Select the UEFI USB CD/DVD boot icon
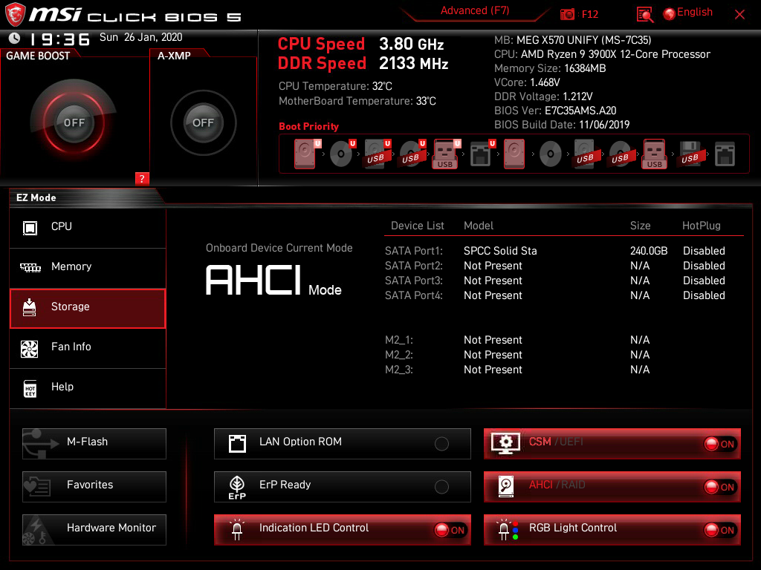 [412, 154]
